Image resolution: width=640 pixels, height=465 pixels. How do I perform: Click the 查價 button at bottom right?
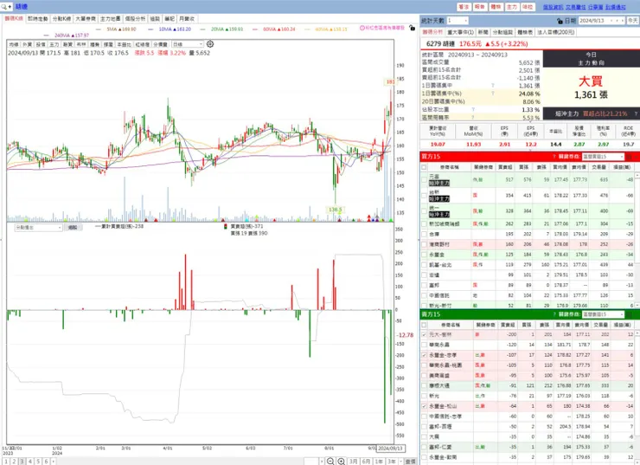click(410, 462)
